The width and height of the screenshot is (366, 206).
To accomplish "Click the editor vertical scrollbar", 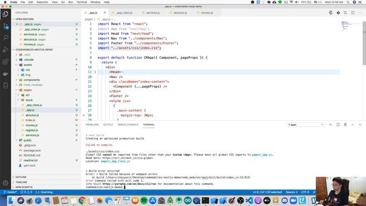I will tap(364, 43).
